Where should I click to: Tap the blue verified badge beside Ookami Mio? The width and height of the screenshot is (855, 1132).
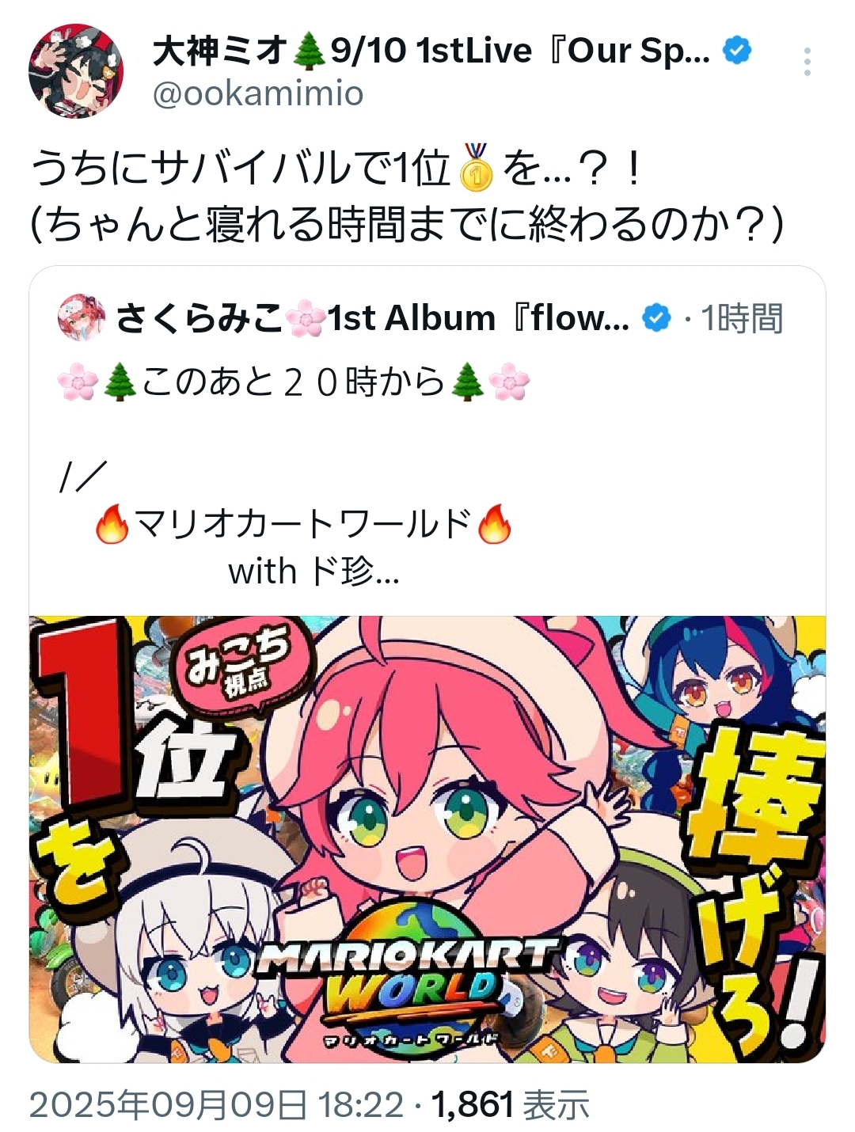pyautogui.click(x=737, y=51)
